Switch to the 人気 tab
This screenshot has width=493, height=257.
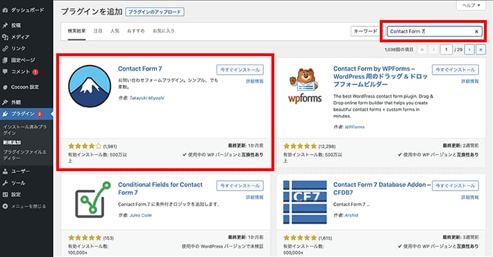pos(115,30)
